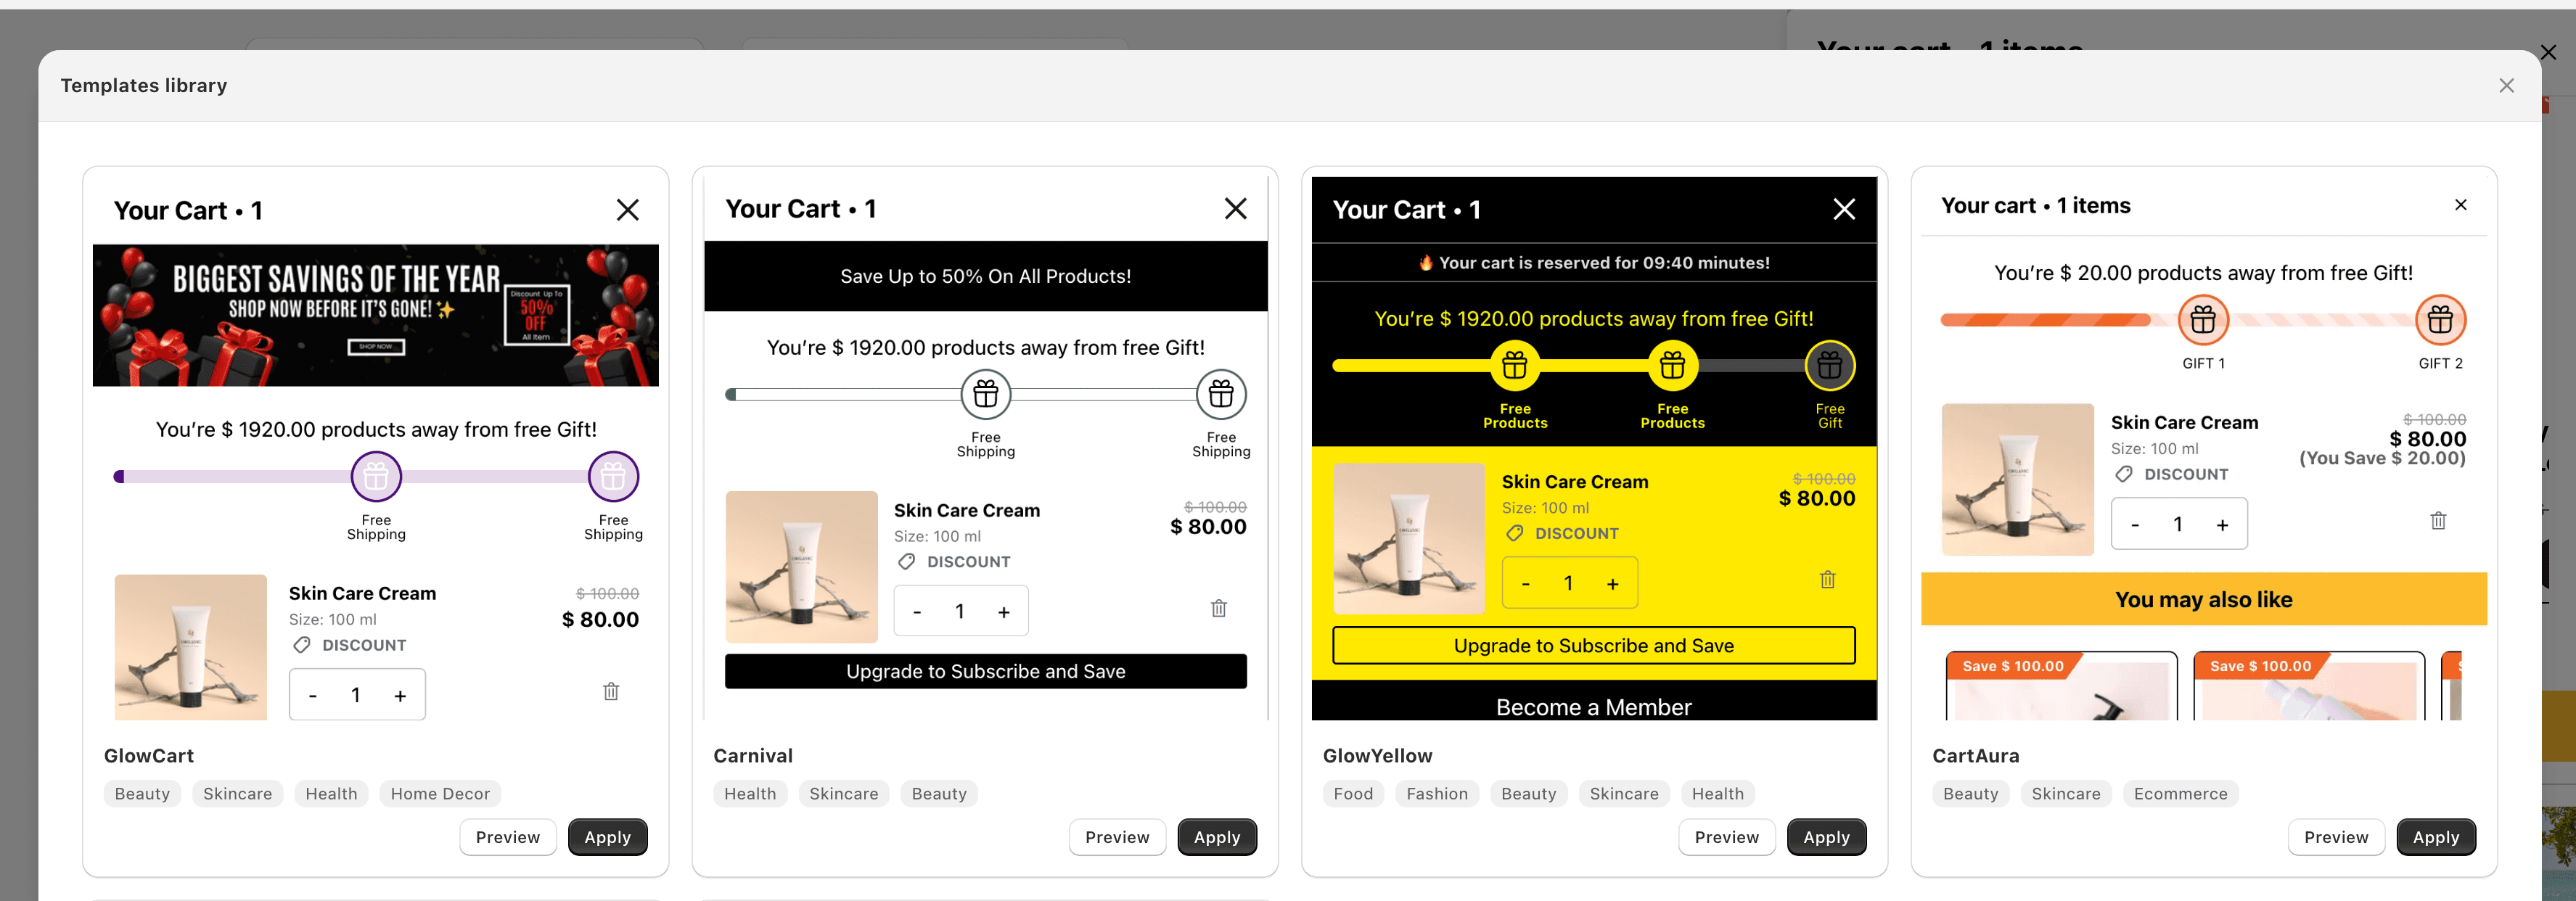Close the Templates library dialog
Image resolution: width=2576 pixels, height=901 pixels.
tap(2506, 86)
